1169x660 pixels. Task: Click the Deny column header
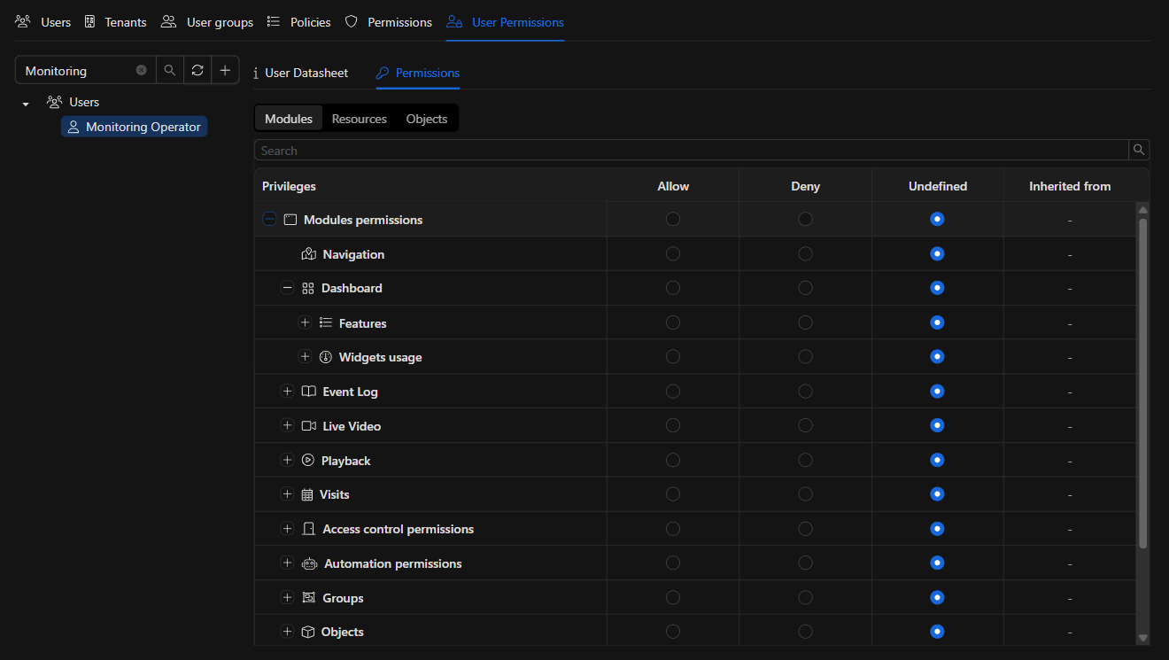click(x=805, y=186)
